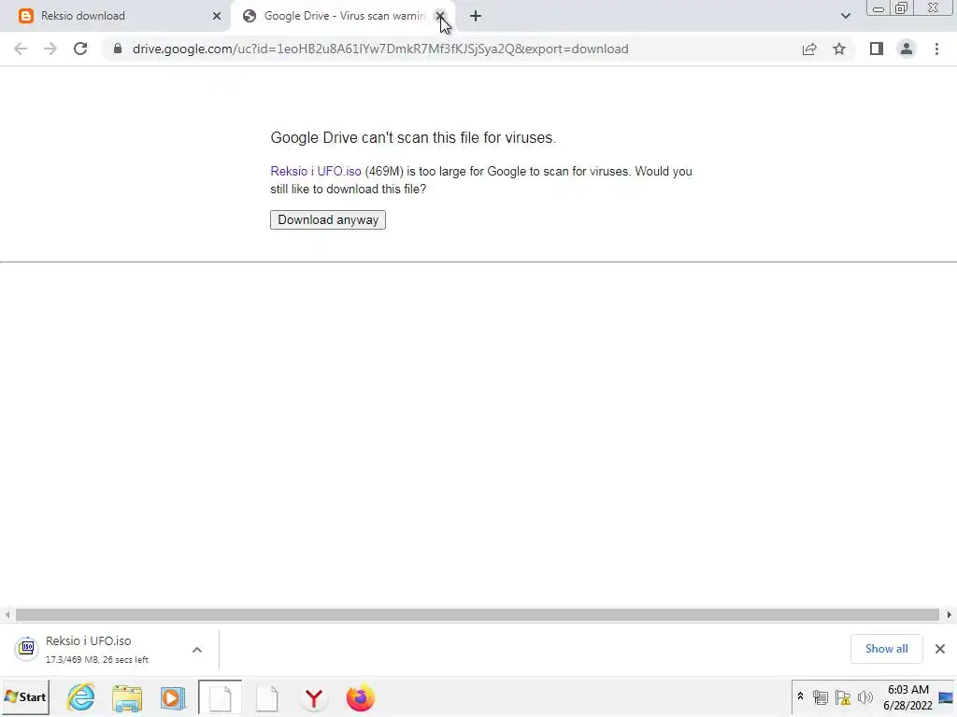This screenshot has width=957, height=717.
Task: Click the scrollbar left arrow
Action: coord(7,614)
